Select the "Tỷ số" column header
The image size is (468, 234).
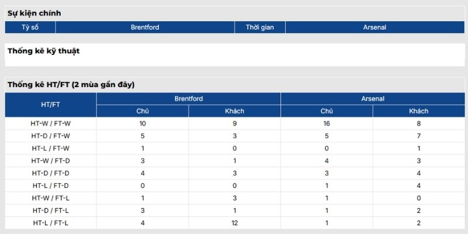(x=30, y=27)
